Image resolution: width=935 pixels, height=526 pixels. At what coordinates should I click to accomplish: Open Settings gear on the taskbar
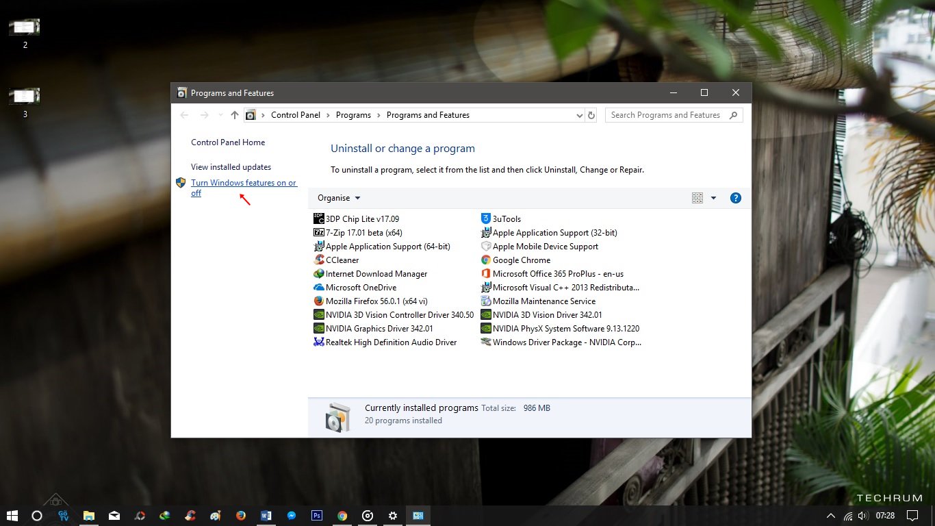click(393, 516)
